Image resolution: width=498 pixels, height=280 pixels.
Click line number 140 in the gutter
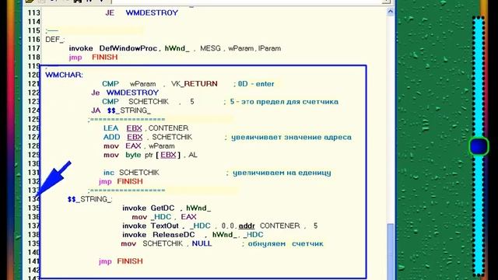[34, 253]
